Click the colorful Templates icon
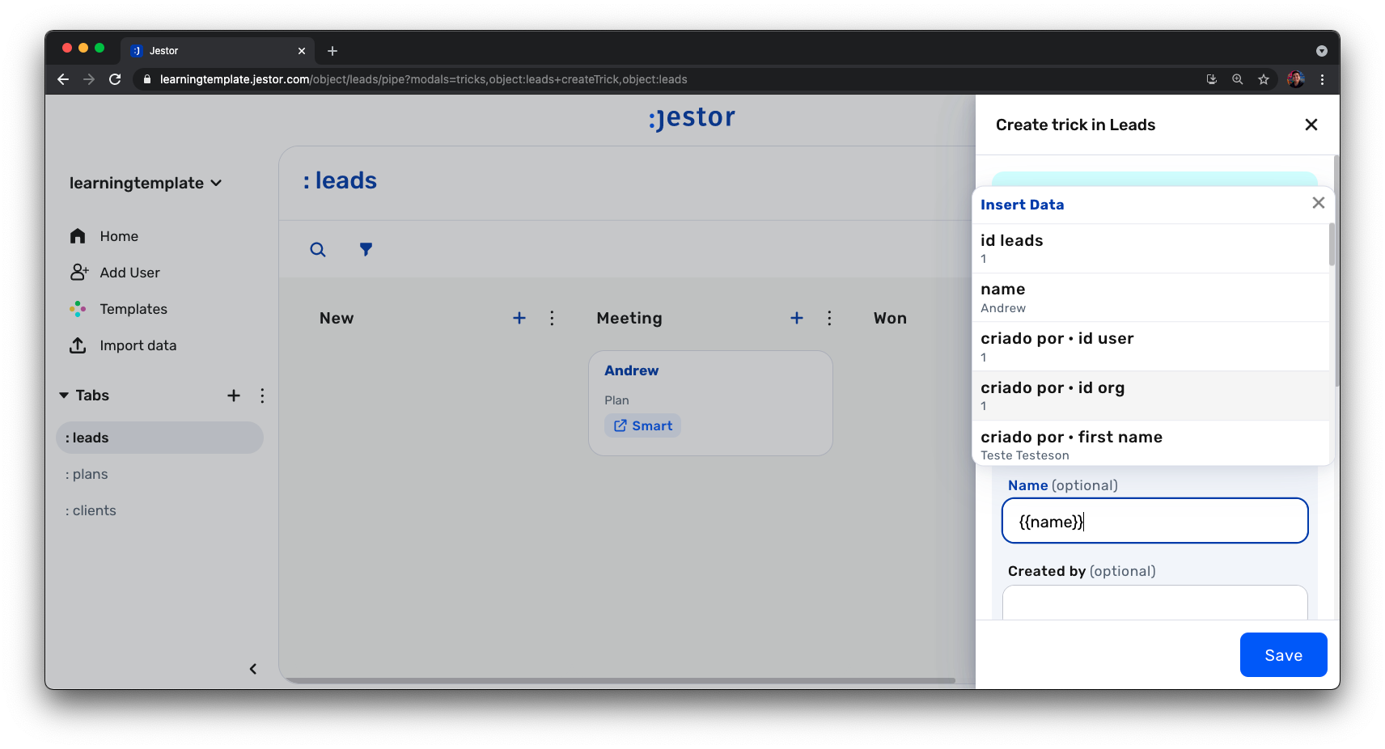 (x=78, y=308)
